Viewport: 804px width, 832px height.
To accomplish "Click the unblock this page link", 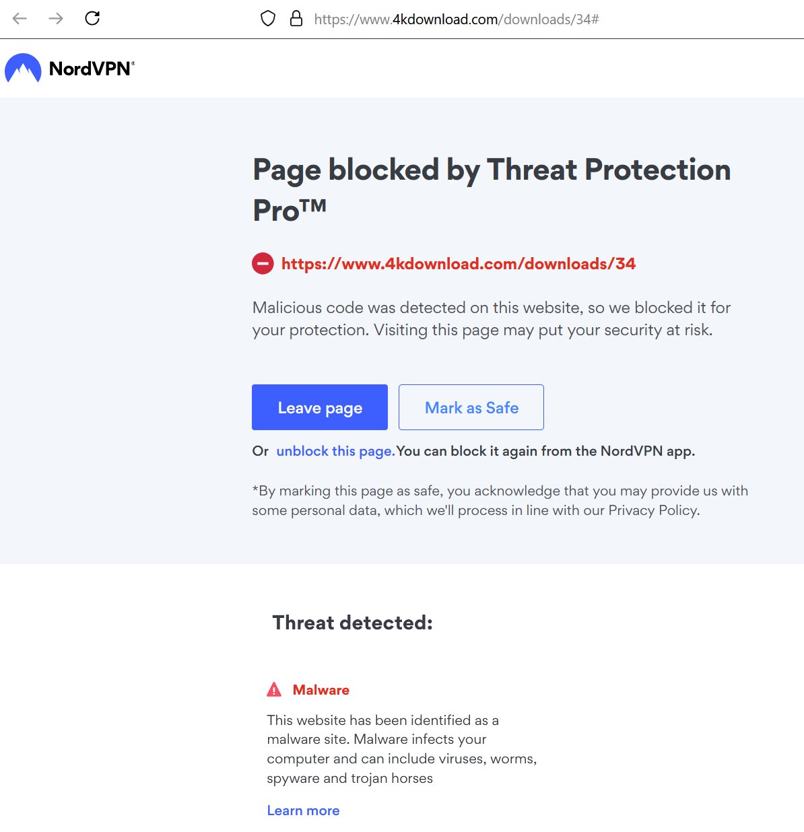I will pos(335,451).
